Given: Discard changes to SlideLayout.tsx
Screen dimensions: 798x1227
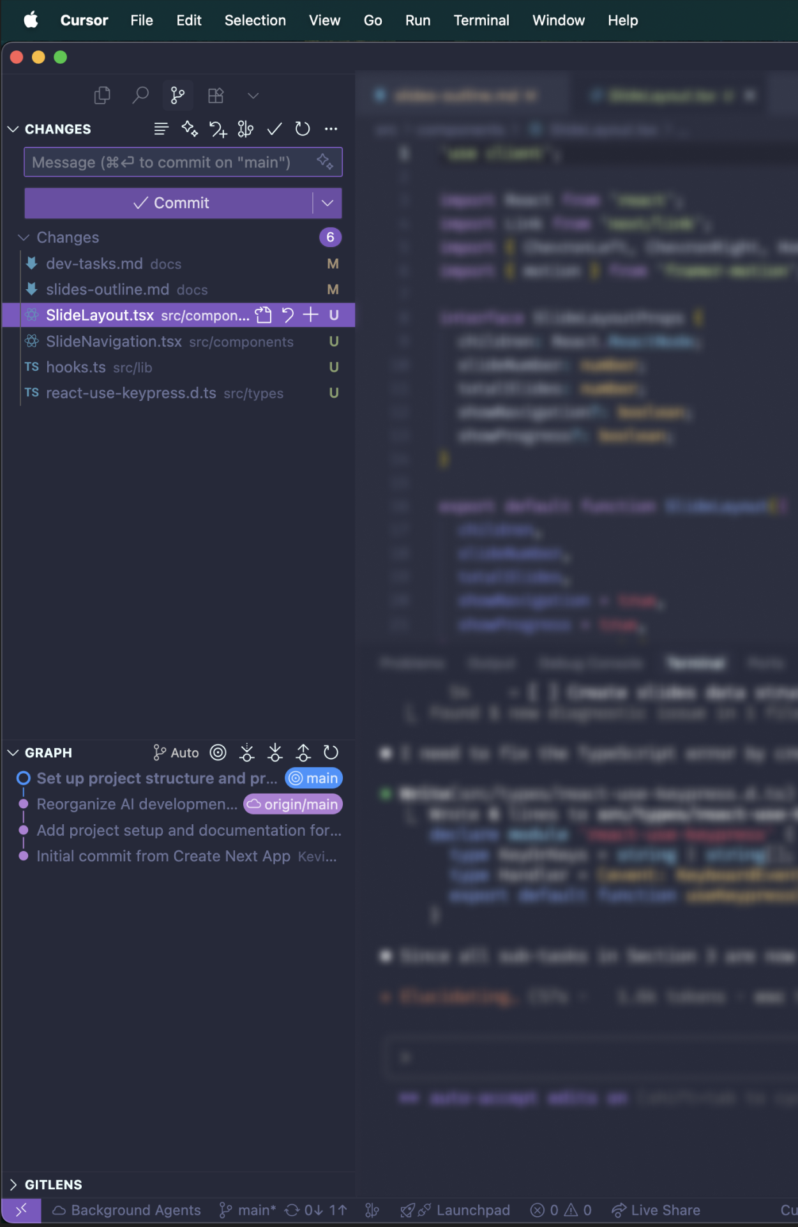Looking at the screenshot, I should pyautogui.click(x=288, y=315).
